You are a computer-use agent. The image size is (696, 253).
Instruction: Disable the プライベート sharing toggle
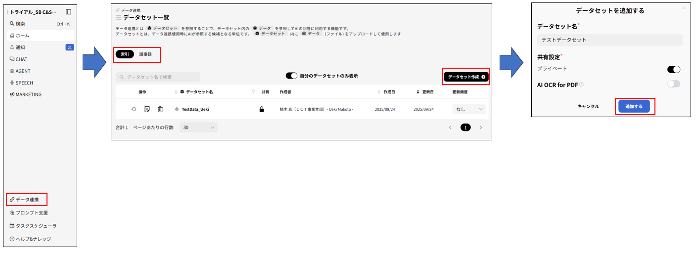pos(673,69)
